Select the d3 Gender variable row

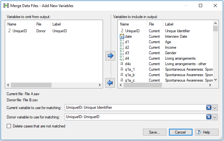pyautogui.click(x=166, y=53)
